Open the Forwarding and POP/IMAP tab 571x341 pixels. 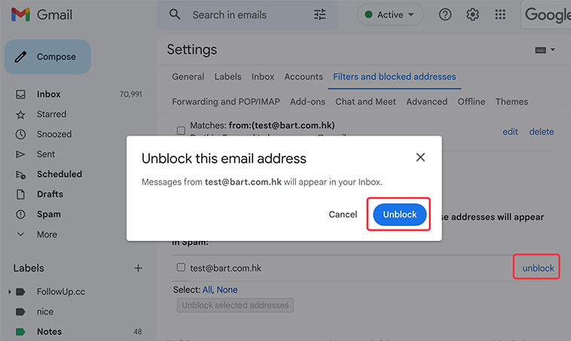point(226,102)
